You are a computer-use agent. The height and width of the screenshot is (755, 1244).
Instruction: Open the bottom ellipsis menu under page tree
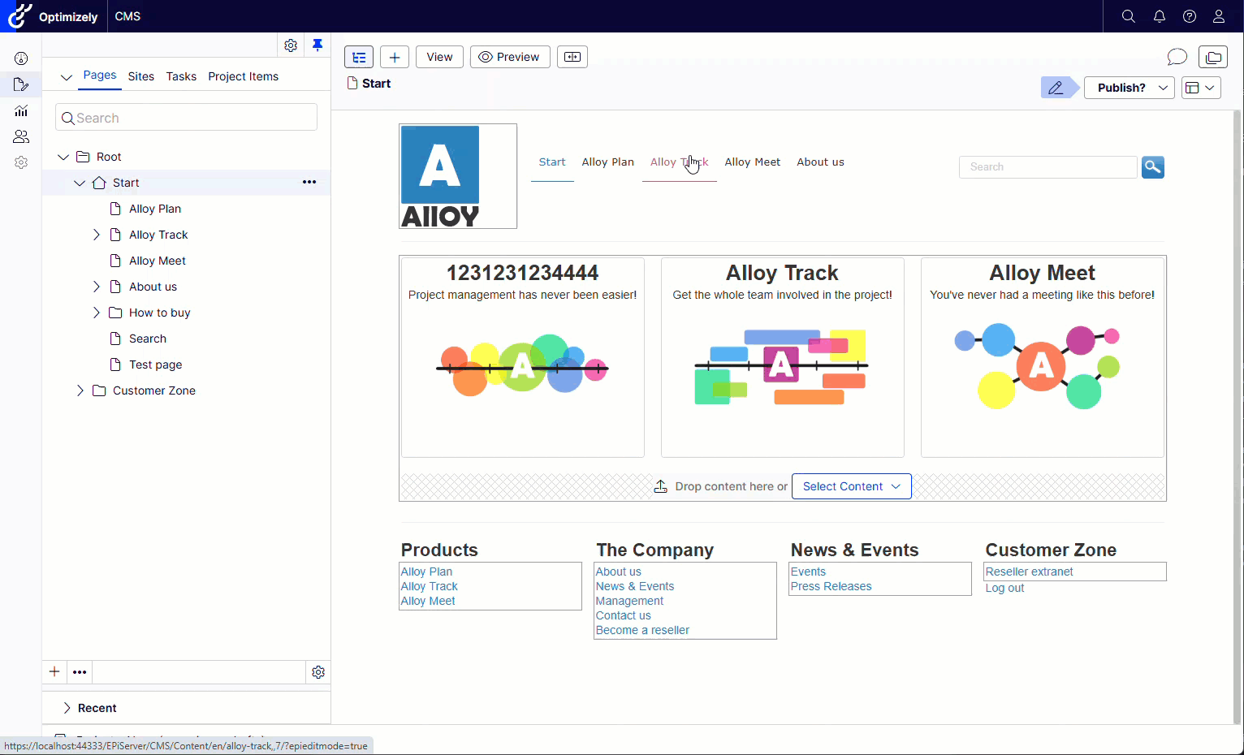click(80, 671)
